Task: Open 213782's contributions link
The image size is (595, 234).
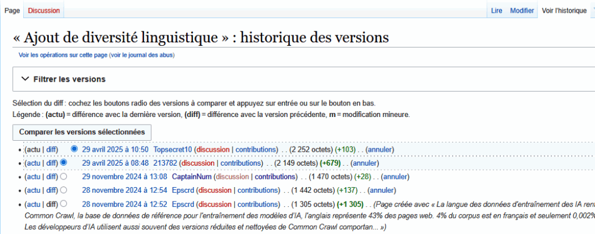Action: coord(241,163)
